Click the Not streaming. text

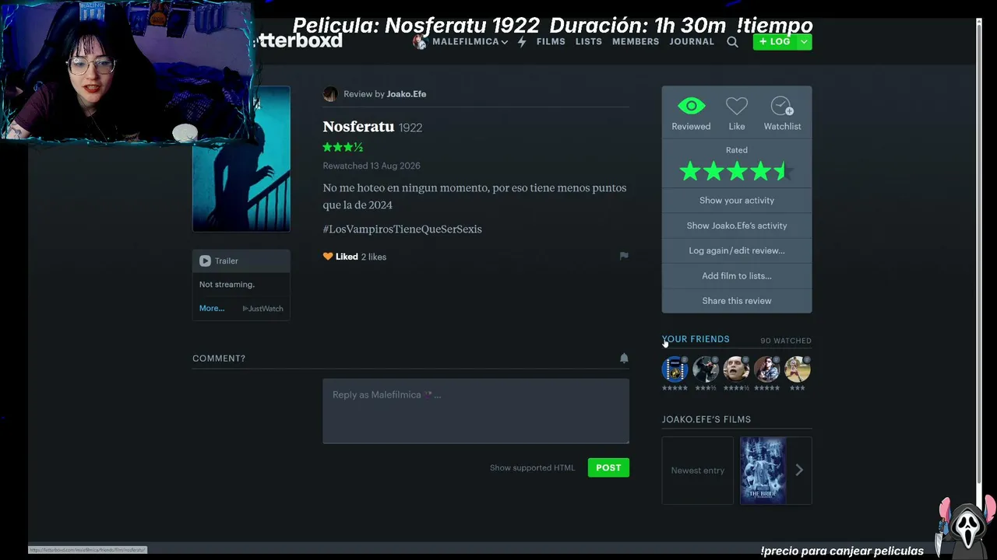[x=227, y=285]
